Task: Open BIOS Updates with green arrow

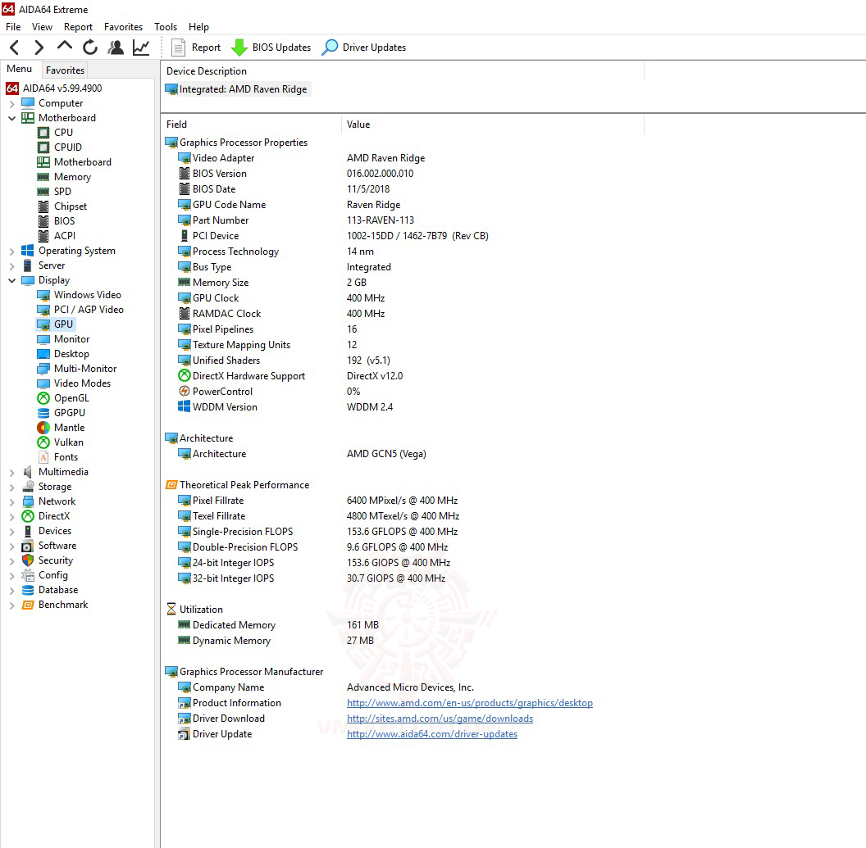Action: (271, 48)
